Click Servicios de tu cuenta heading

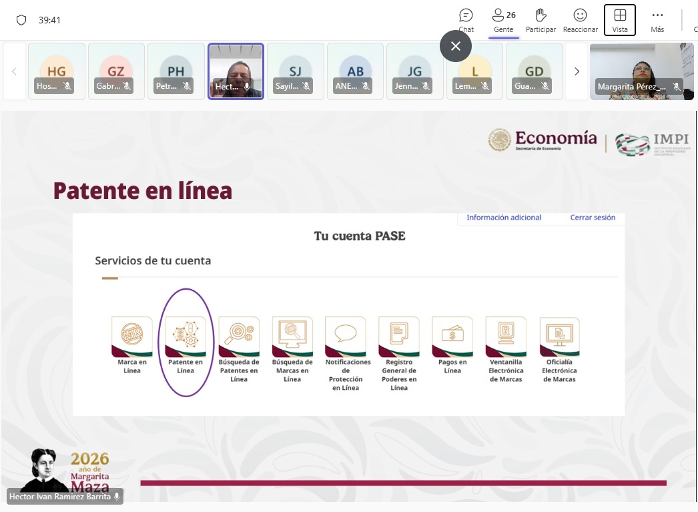click(x=153, y=260)
